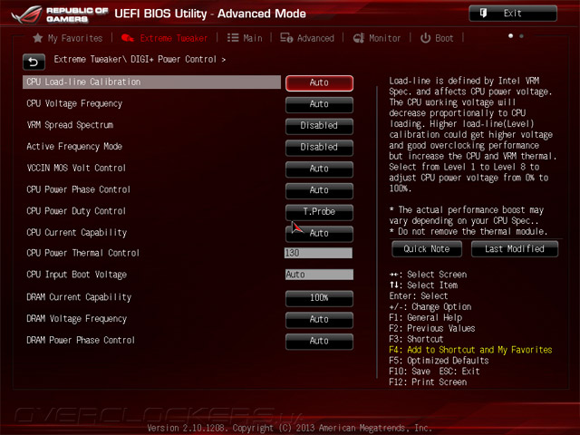Open VCCIN MOS Volt Control dropdown
580x435 pixels.
pos(319,169)
